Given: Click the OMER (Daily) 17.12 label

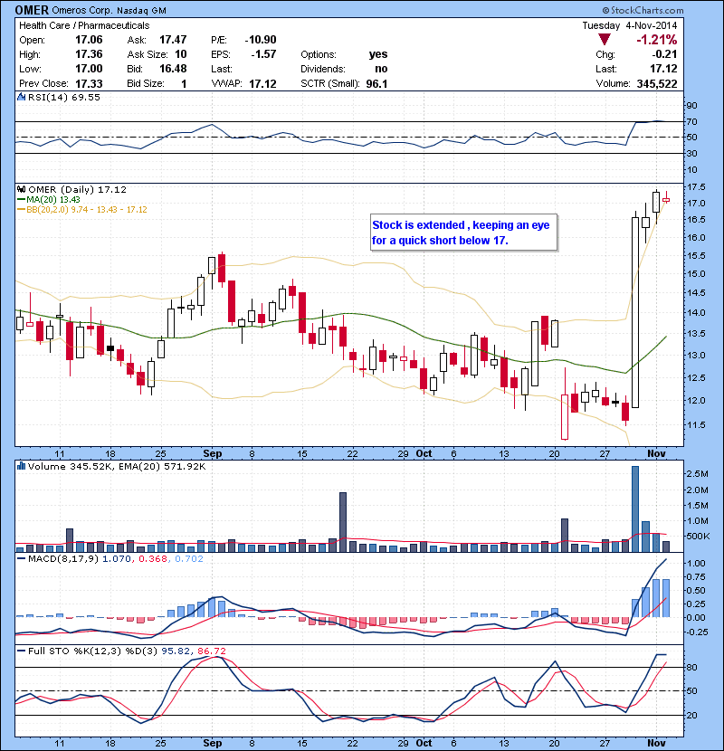Looking at the screenshot, I should point(77,189).
